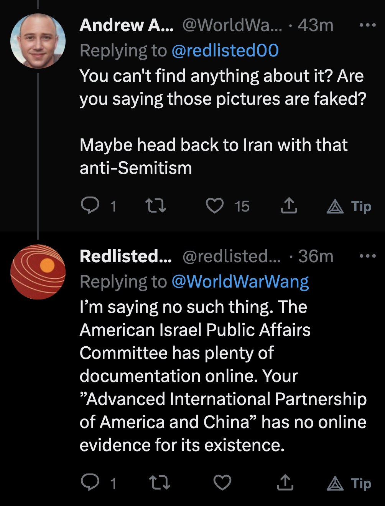Share the WorldWarWang tweet
The width and height of the screenshot is (385, 506).
(x=289, y=206)
